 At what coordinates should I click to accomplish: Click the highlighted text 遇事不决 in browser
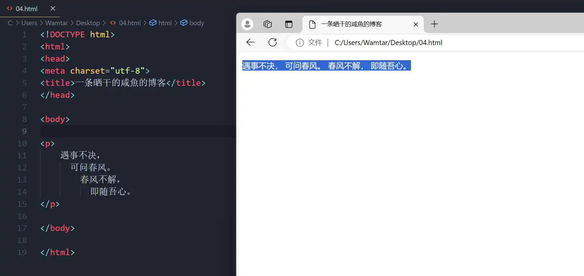(259, 66)
